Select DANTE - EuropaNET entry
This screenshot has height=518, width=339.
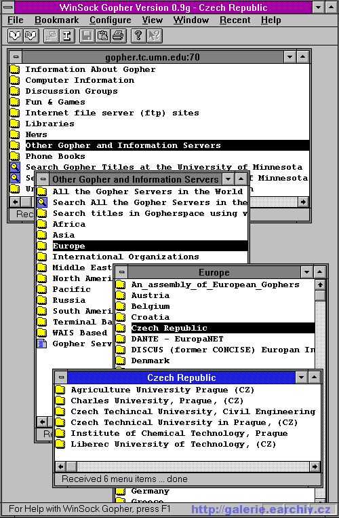(177, 339)
